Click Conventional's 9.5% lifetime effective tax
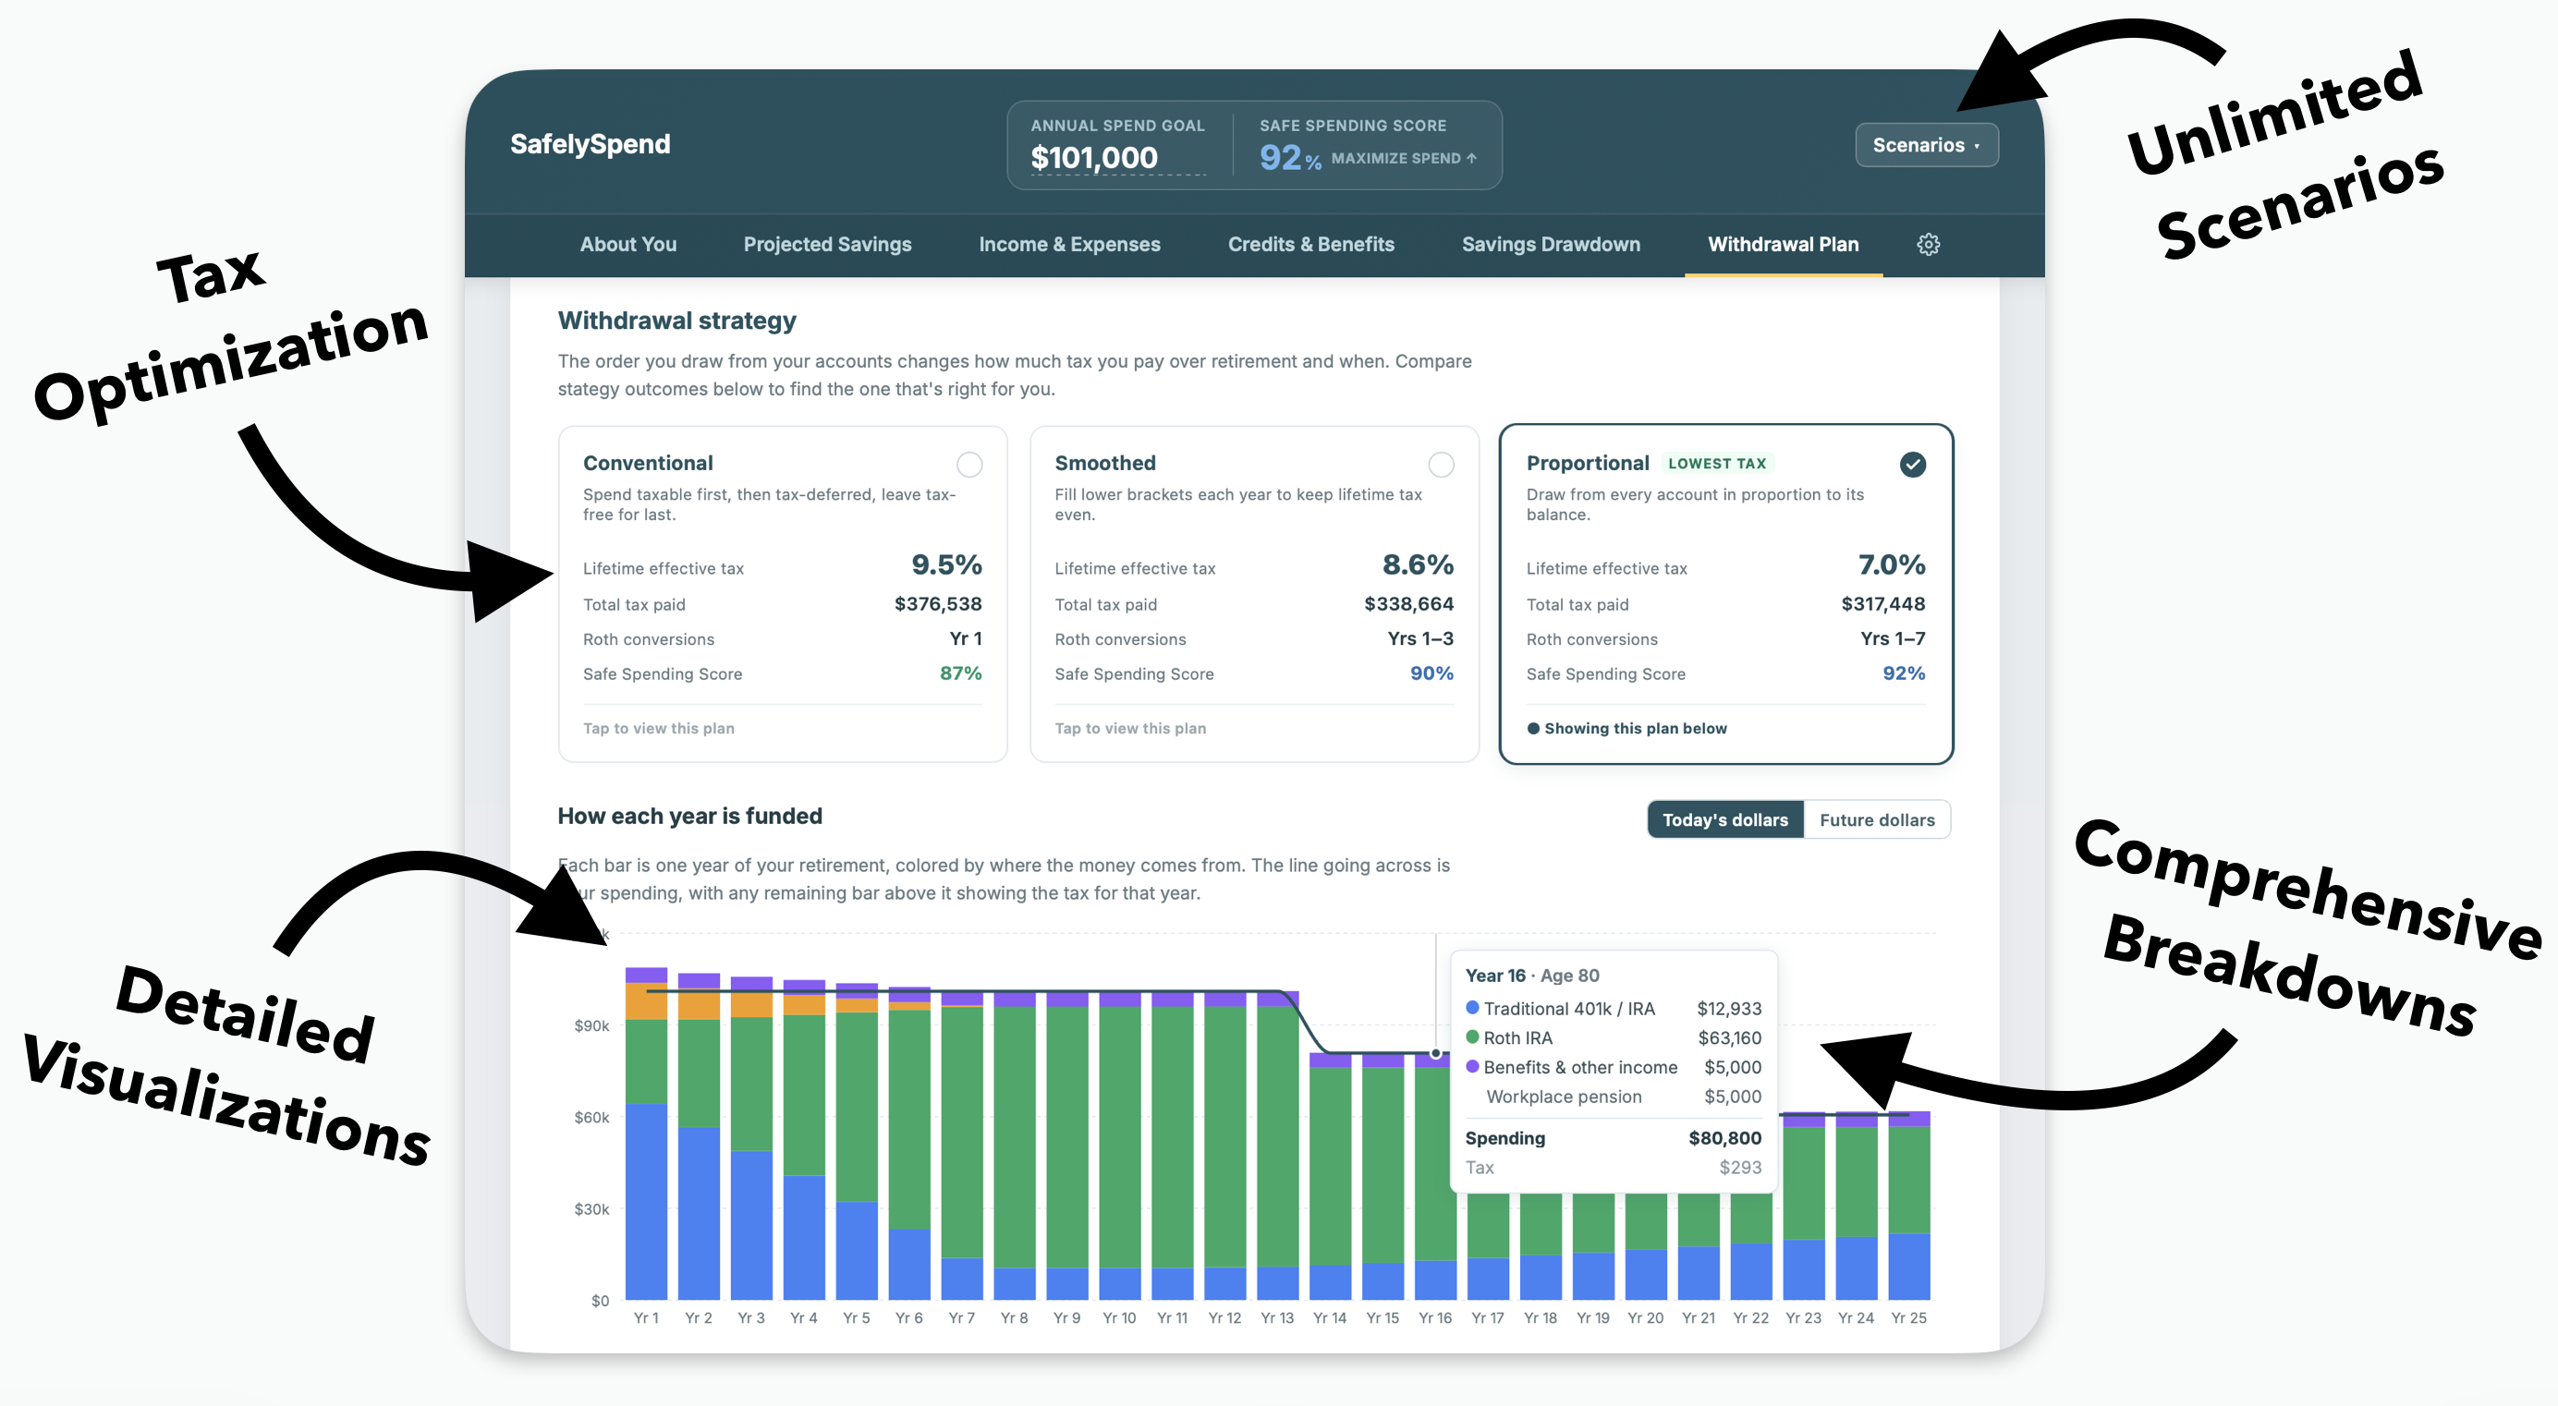This screenshot has width=2558, height=1406. coord(946,565)
